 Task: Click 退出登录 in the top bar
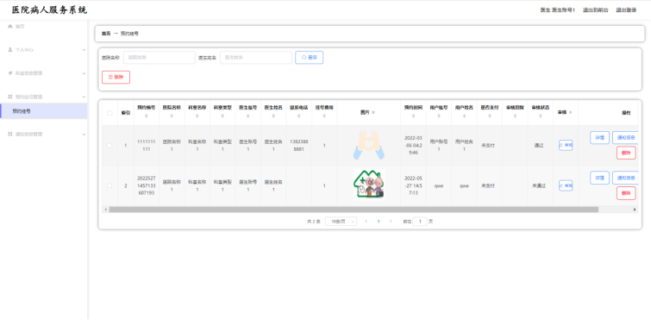click(626, 10)
